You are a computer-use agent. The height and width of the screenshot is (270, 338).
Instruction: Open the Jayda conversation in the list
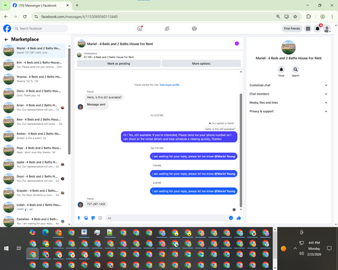pyautogui.click(x=34, y=164)
